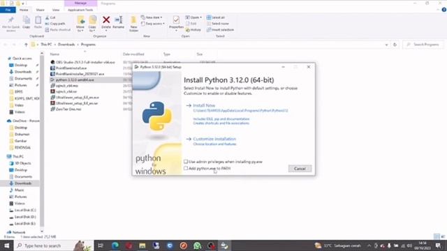Click Copy path in Clipboard group
The width and height of the screenshot is (447, 251).
pyautogui.click(x=55, y=24)
